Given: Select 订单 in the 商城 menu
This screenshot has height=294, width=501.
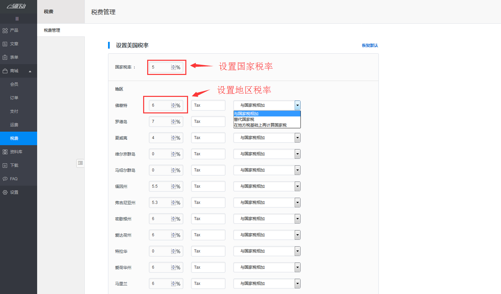Looking at the screenshot, I should (15, 98).
